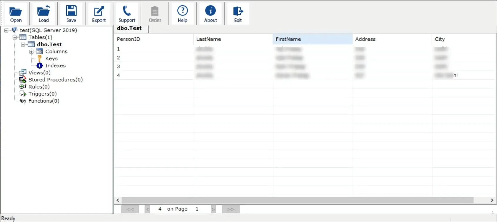Select Indexes under dbo.Test
This screenshot has width=497, height=222.
(55, 65)
